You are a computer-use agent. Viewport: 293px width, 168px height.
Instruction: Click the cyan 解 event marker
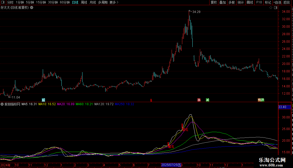click(43, 100)
